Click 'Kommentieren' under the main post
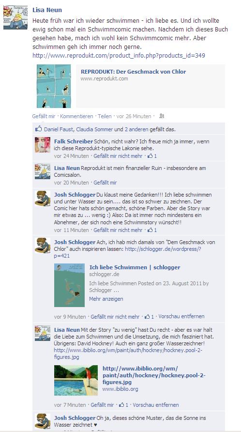This screenshot has width=241, height=432. click(76, 116)
